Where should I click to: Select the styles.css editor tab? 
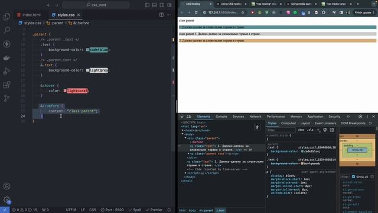[66, 15]
